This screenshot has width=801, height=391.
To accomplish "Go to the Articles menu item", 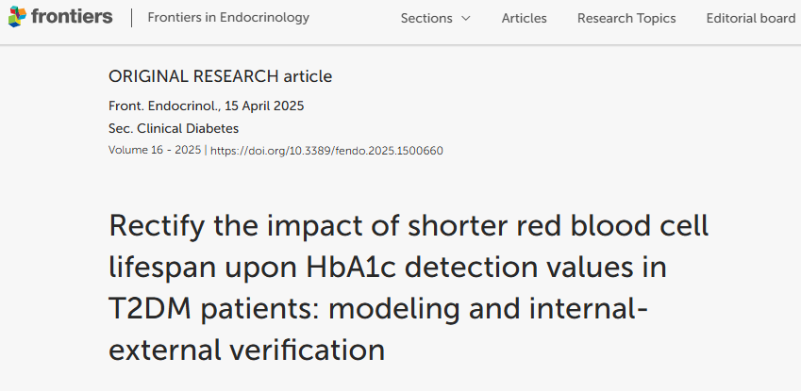I will click(x=524, y=19).
